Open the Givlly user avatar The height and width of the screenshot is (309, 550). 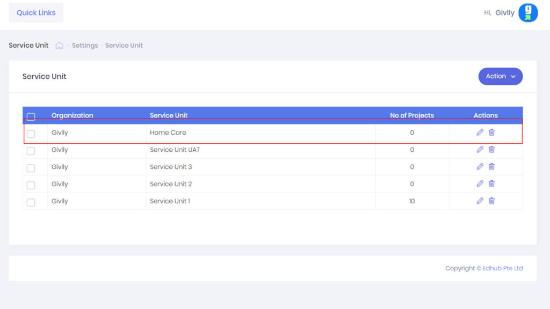pyautogui.click(x=527, y=13)
